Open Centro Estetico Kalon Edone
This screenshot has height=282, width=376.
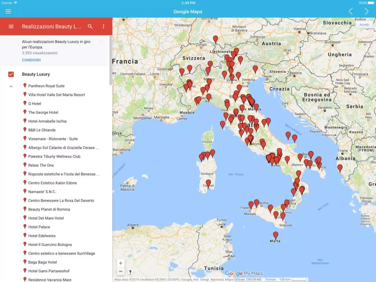point(53,183)
